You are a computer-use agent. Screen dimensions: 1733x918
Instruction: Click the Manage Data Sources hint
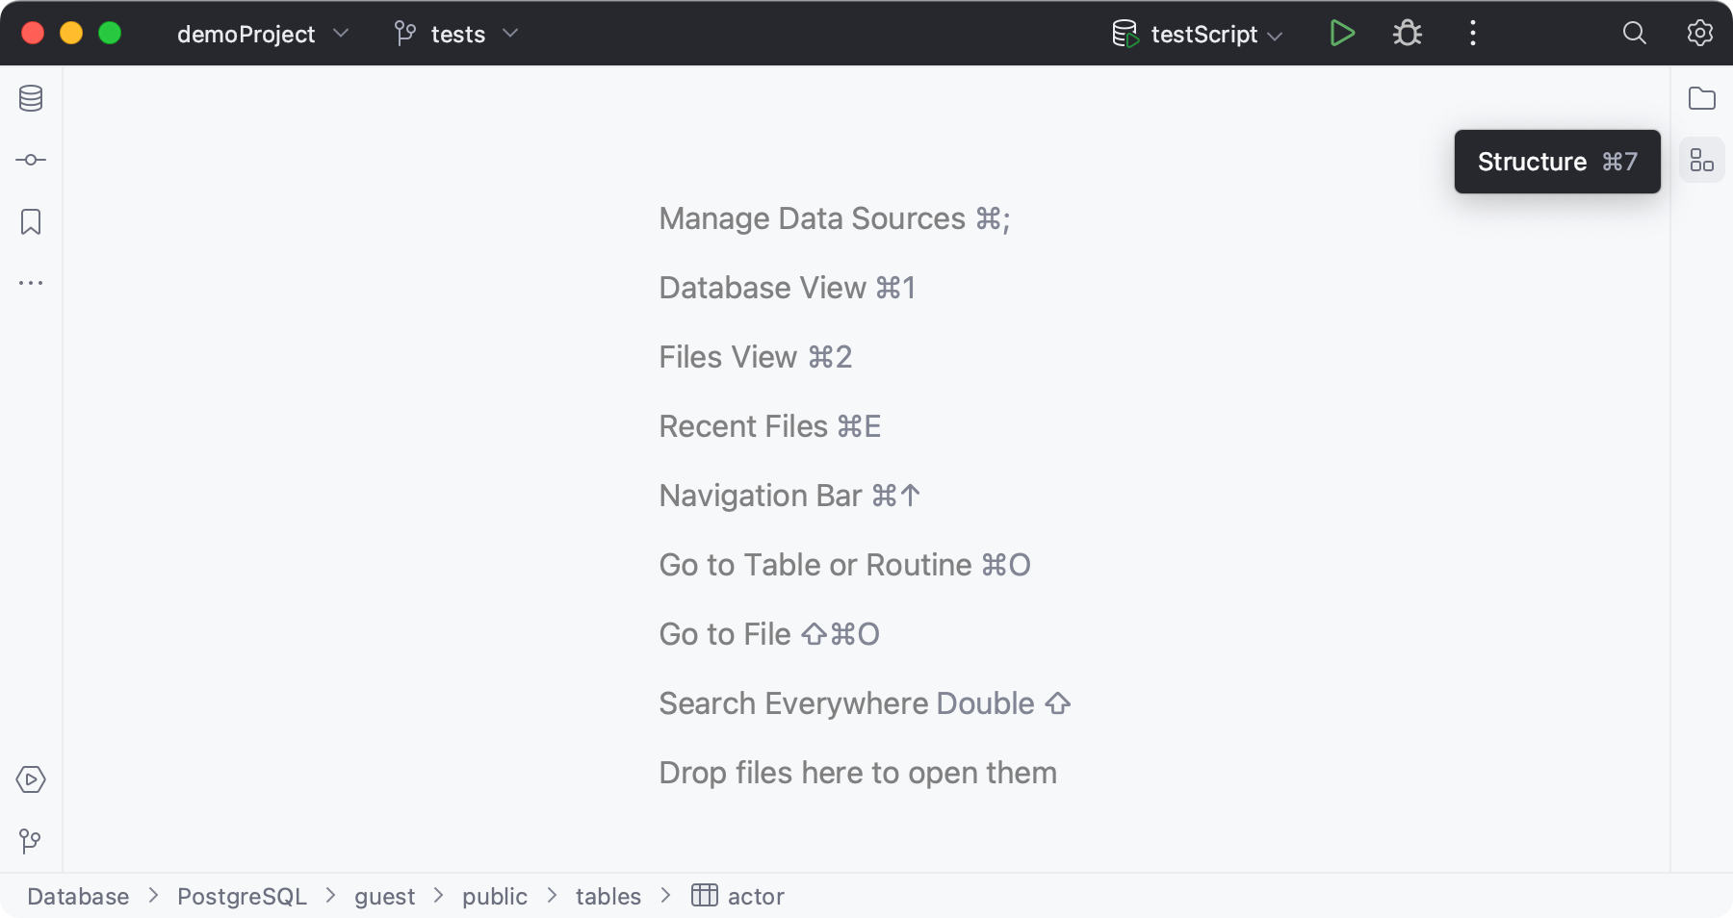point(835,218)
